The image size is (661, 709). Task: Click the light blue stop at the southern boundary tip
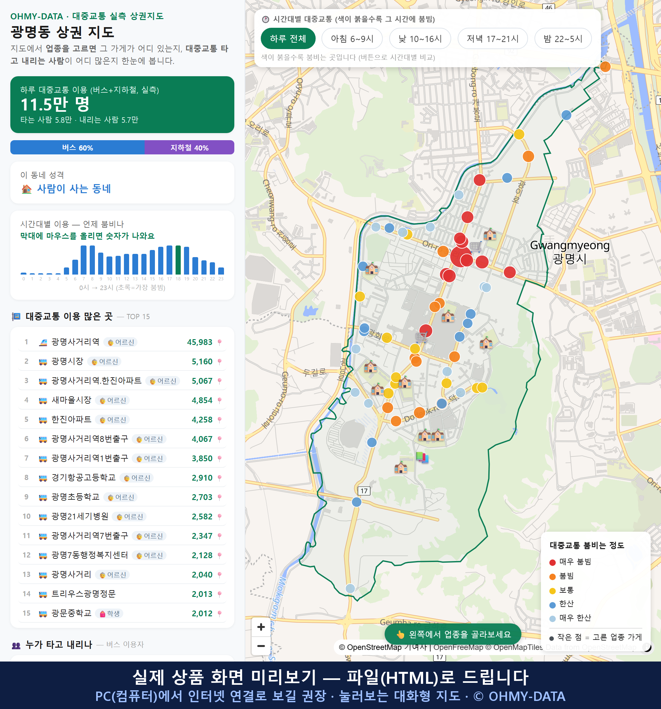tap(350, 589)
